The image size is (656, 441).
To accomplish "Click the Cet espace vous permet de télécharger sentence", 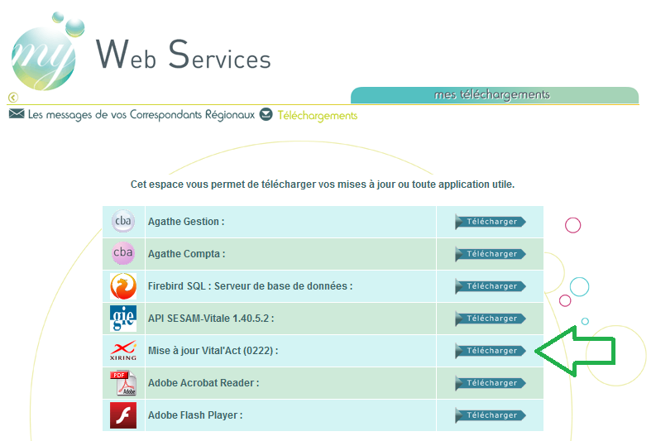I will pyautogui.click(x=323, y=185).
